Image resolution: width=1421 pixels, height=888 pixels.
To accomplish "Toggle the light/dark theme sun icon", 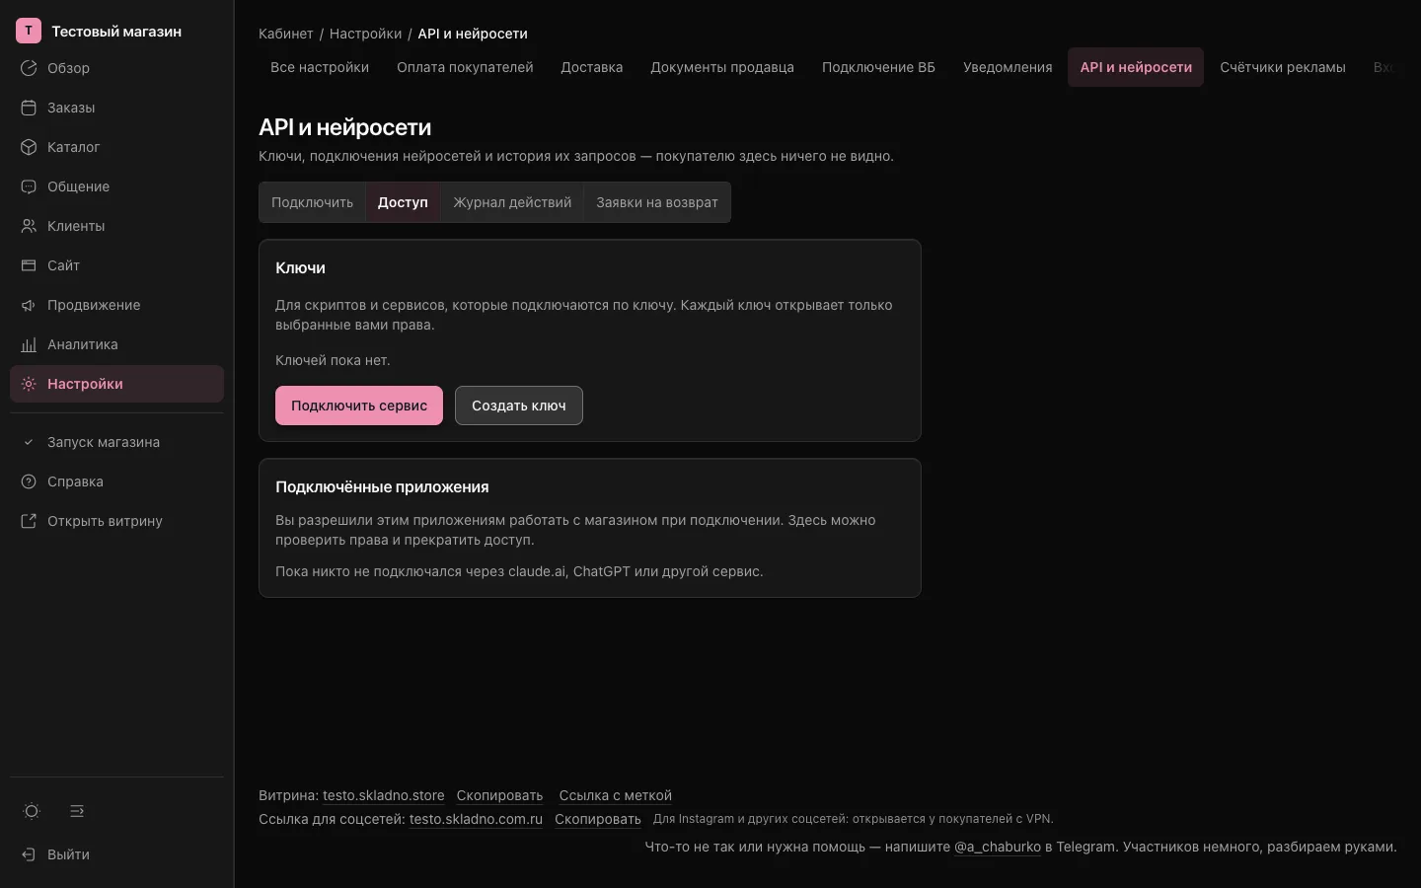I will (x=32, y=811).
